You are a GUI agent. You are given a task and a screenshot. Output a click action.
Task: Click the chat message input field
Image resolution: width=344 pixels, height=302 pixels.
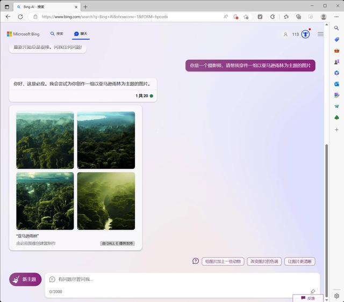[x=177, y=279]
